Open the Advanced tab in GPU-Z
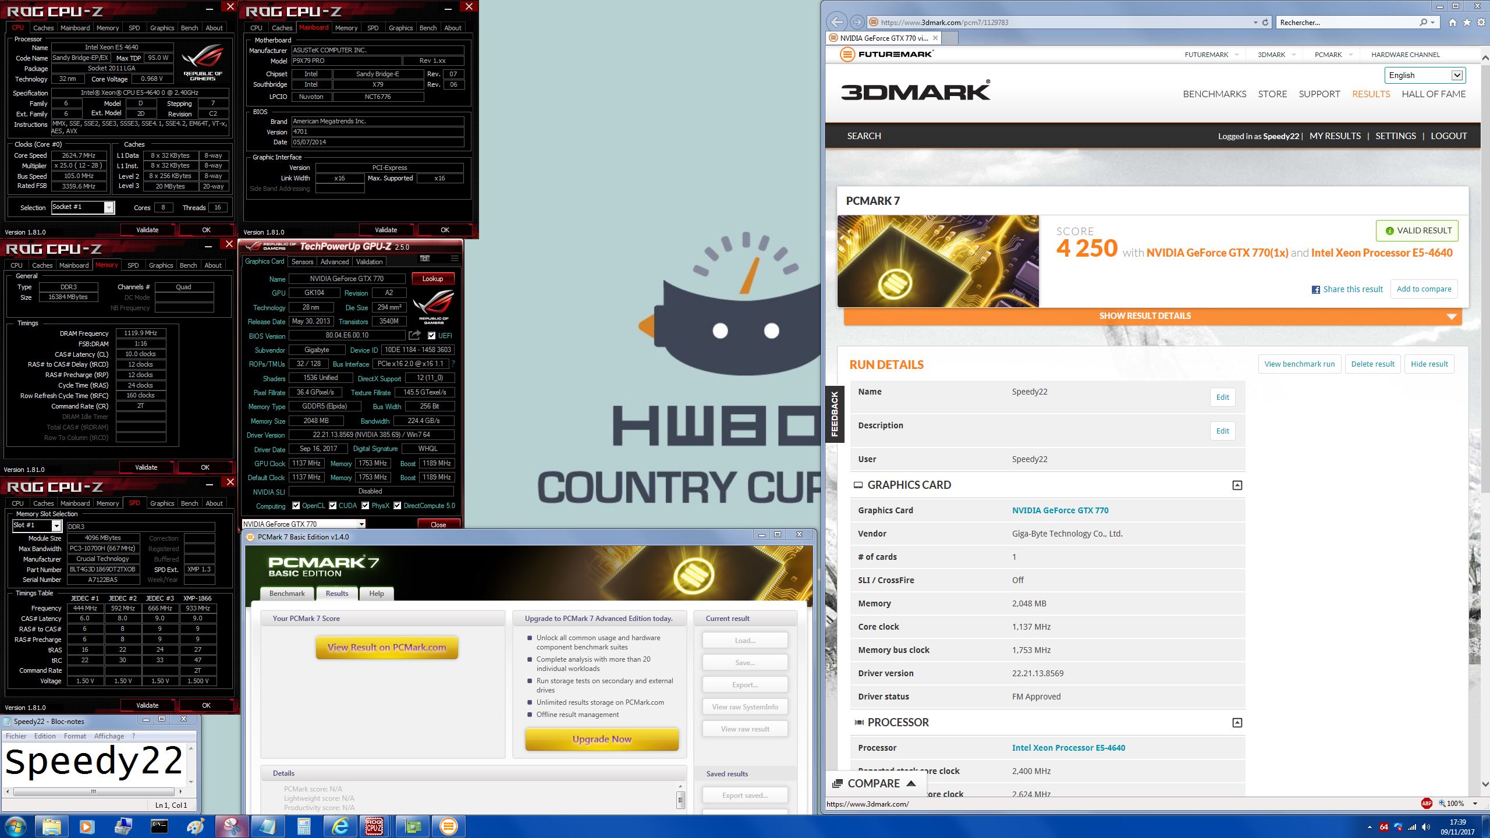Viewport: 1490px width, 838px height. point(335,262)
